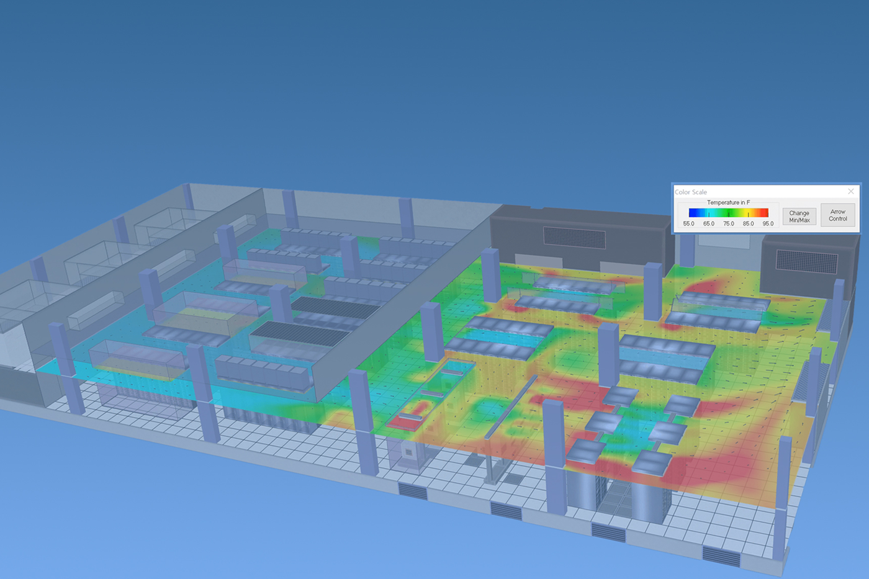The height and width of the screenshot is (579, 869).
Task: Click the 95.0 maximum temperature label
Action: point(768,223)
